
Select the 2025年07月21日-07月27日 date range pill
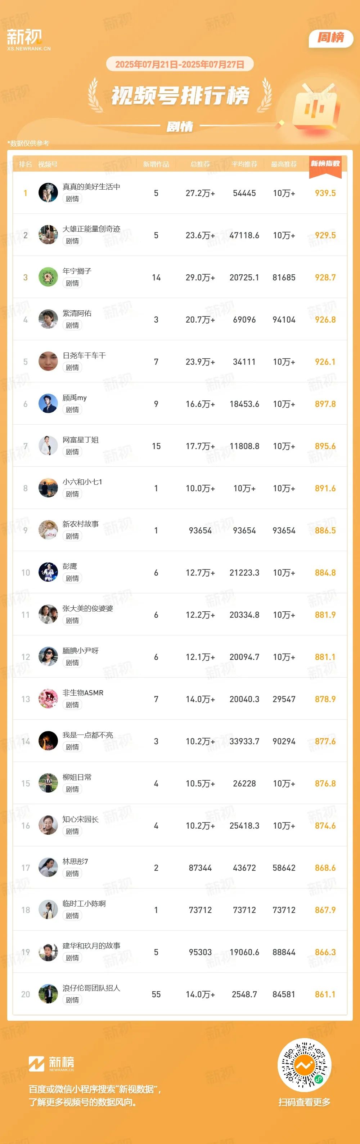point(180,65)
